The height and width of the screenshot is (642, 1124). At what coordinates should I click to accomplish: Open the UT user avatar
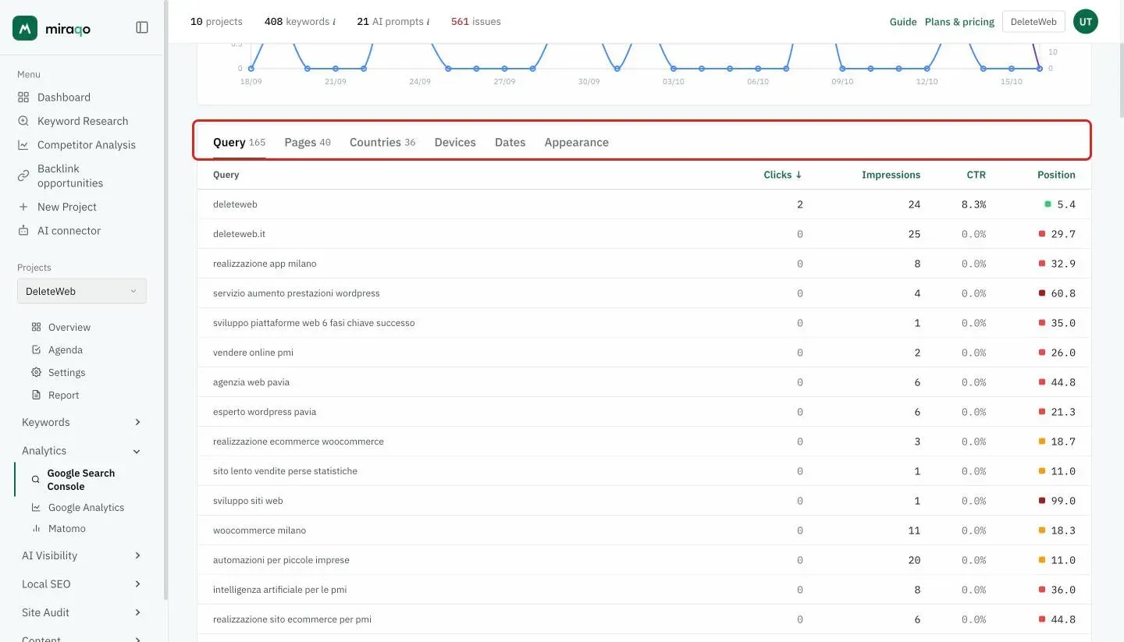tap(1086, 22)
